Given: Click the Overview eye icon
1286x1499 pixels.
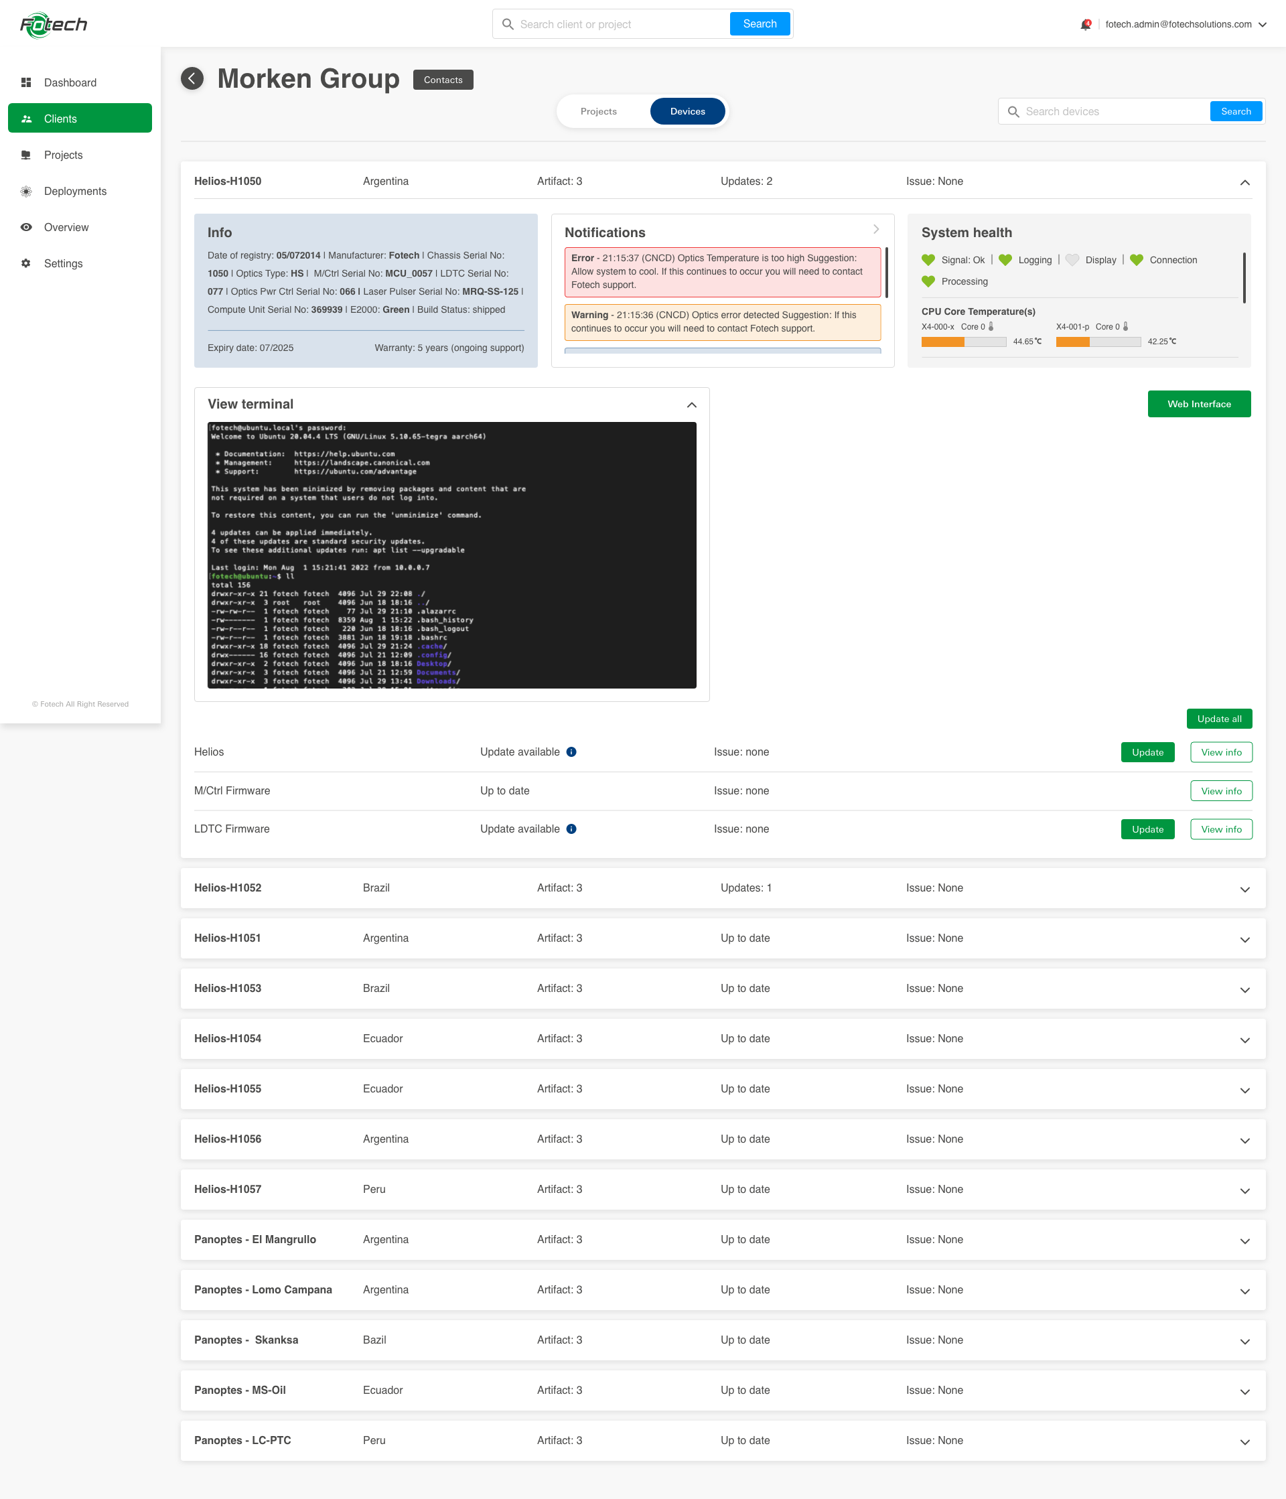Looking at the screenshot, I should coord(26,227).
